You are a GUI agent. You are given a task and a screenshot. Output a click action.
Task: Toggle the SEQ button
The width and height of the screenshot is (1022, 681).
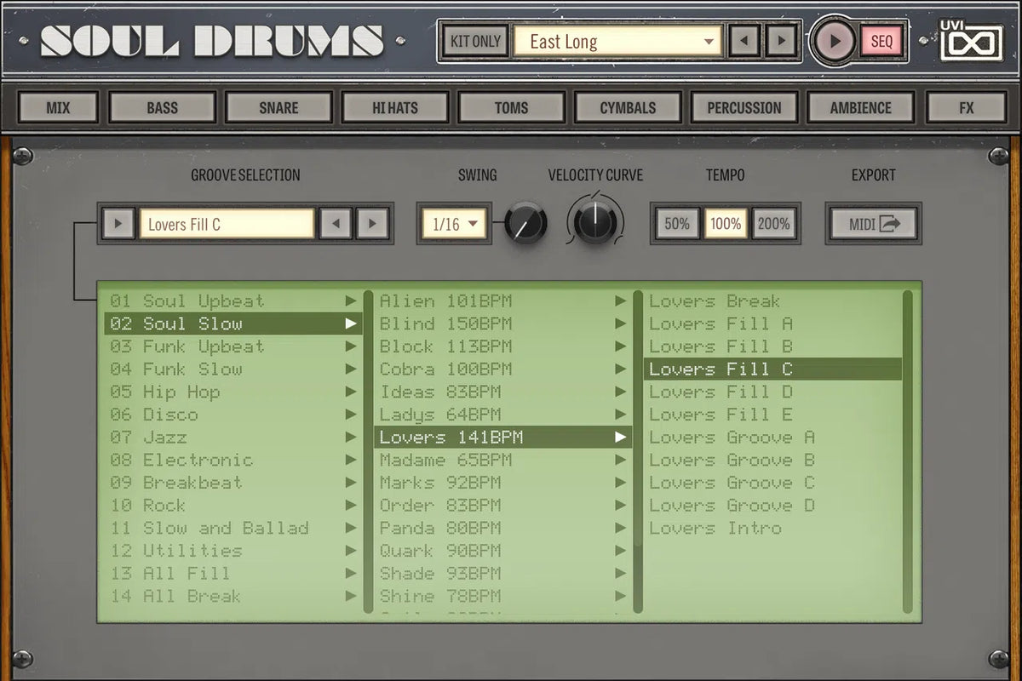[x=881, y=41]
